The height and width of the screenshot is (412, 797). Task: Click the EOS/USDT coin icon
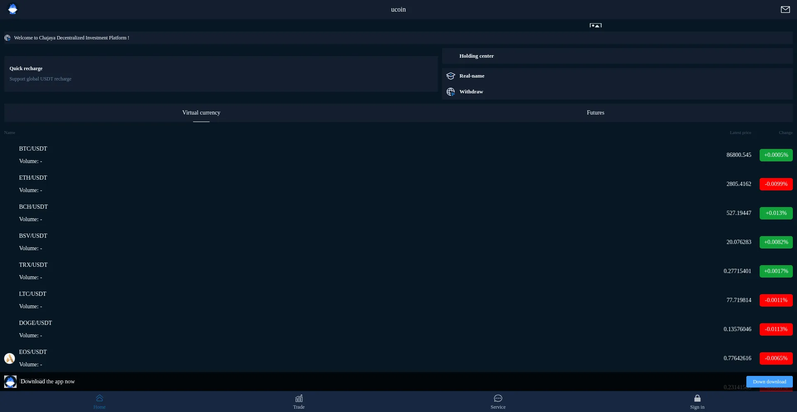(10, 358)
